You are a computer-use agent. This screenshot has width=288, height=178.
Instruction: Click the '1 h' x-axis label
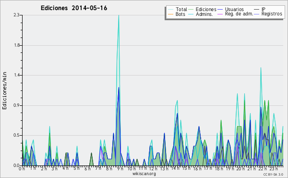point(33,168)
